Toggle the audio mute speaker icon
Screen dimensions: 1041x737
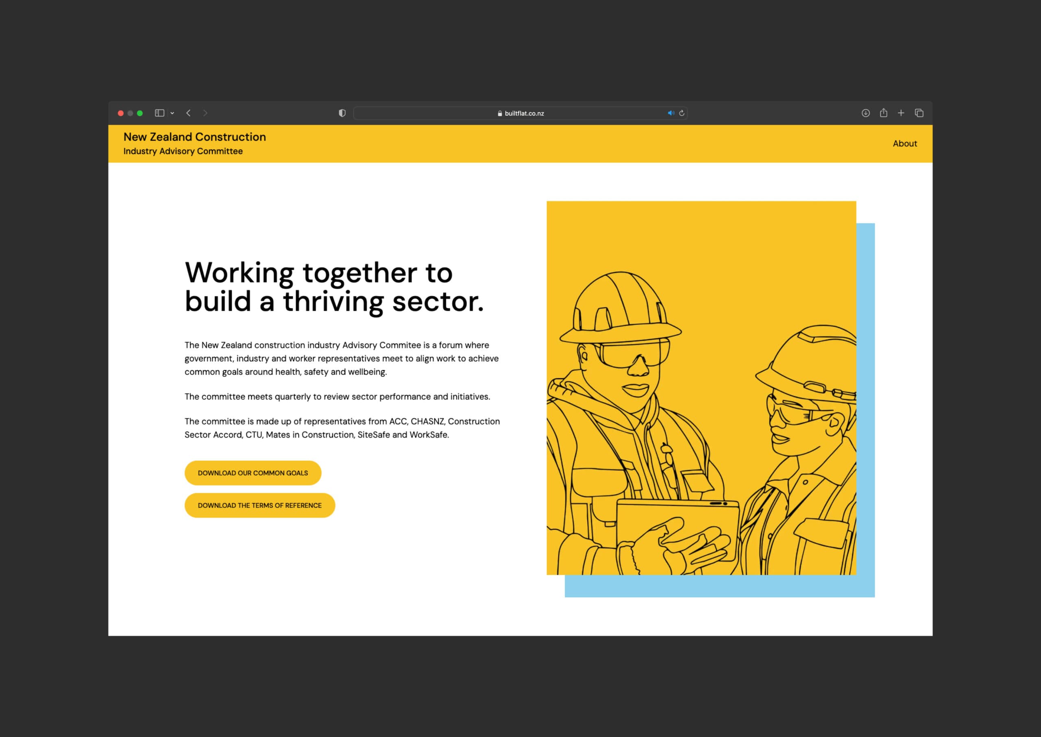670,113
